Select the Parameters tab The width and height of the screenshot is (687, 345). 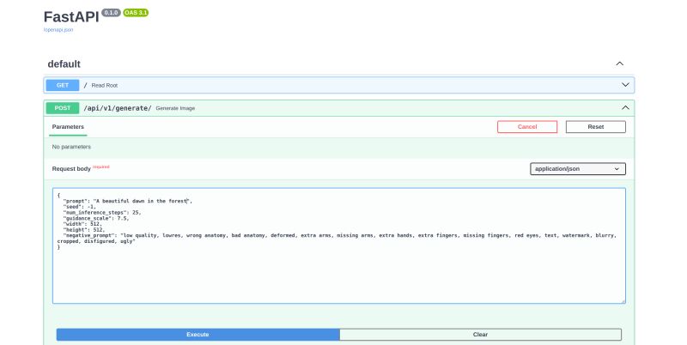point(68,127)
